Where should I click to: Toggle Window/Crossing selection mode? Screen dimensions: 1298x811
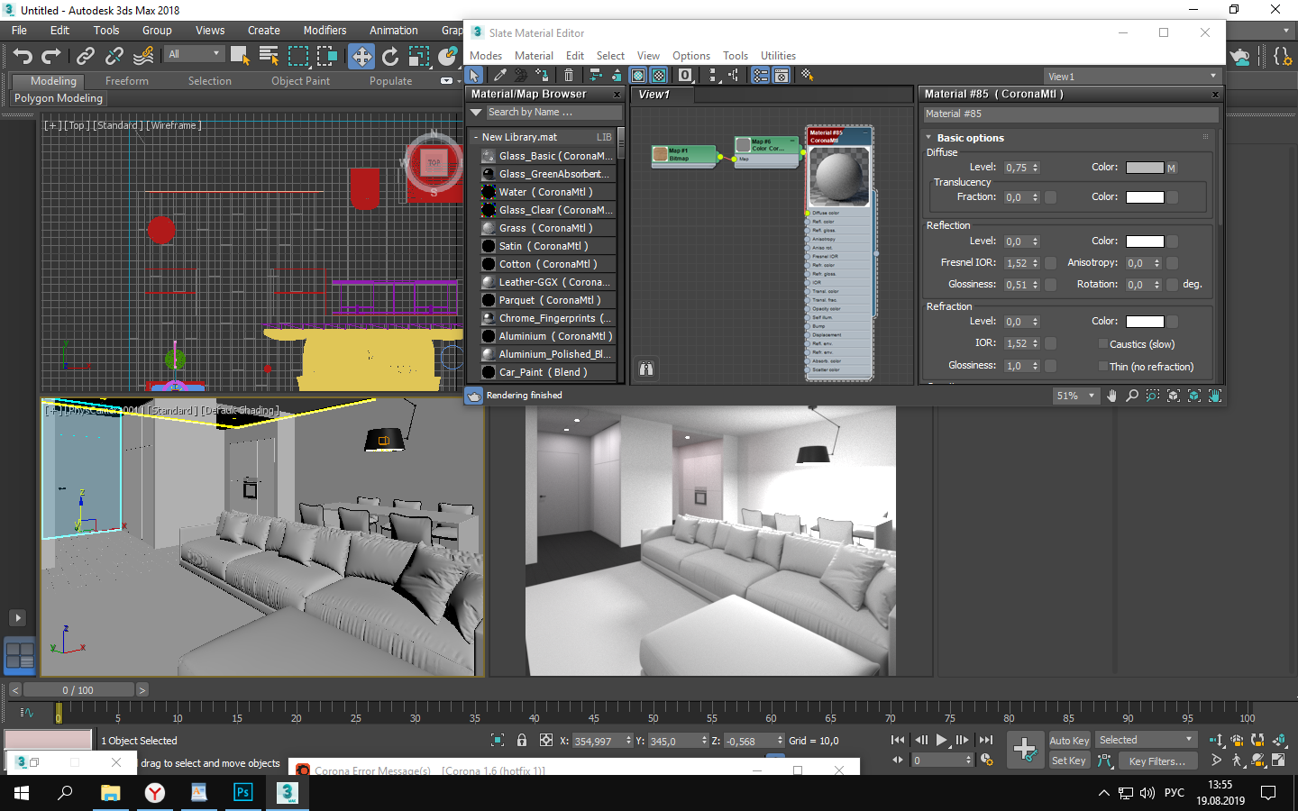[x=327, y=56]
